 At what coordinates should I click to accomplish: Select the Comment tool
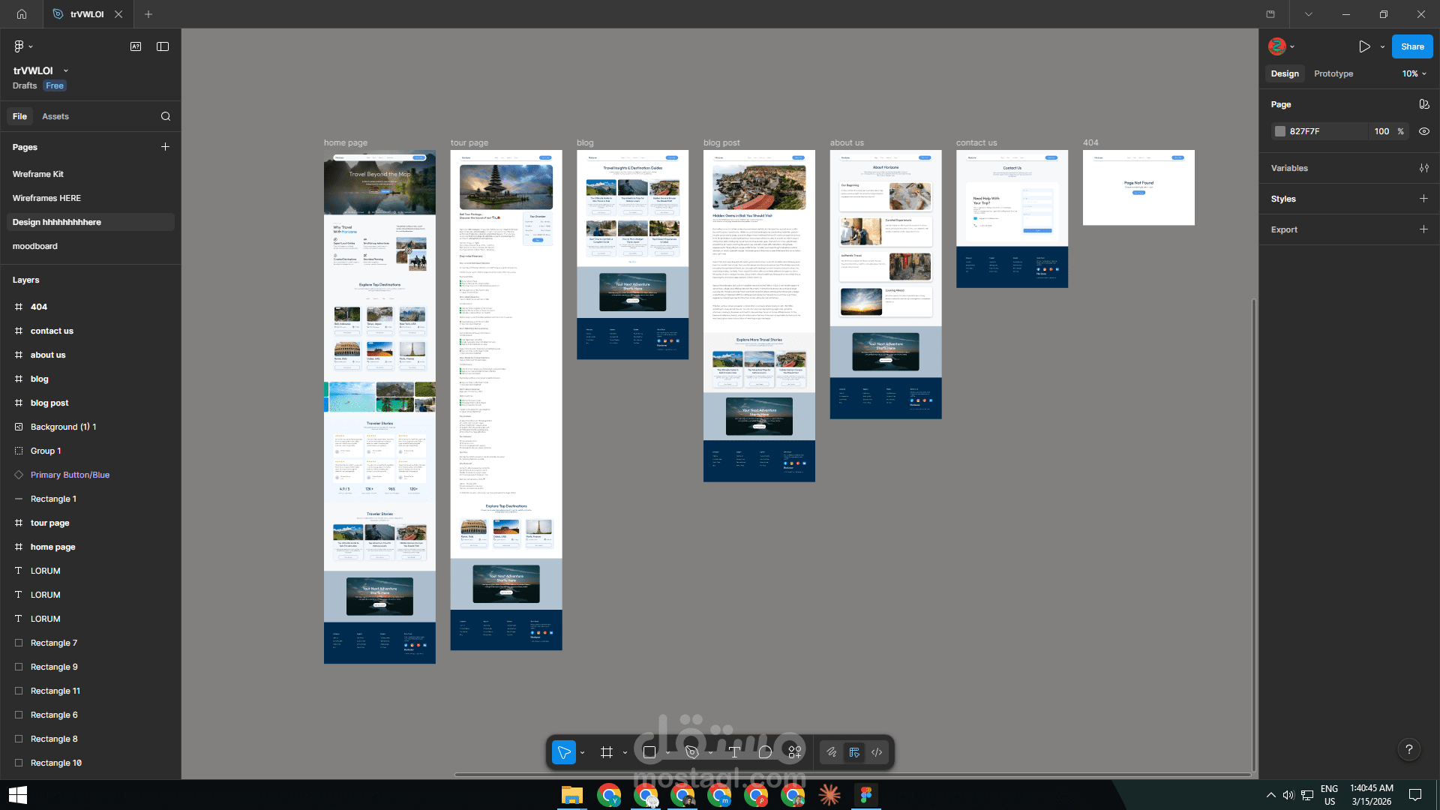pyautogui.click(x=765, y=752)
